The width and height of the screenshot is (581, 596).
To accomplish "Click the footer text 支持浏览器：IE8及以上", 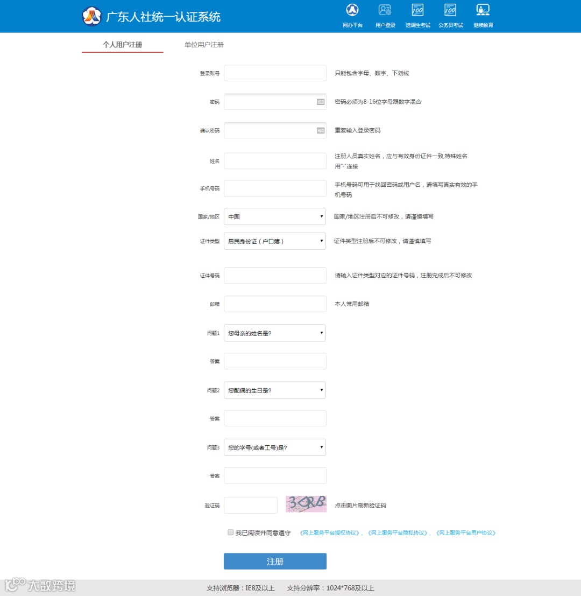I will 240,588.
